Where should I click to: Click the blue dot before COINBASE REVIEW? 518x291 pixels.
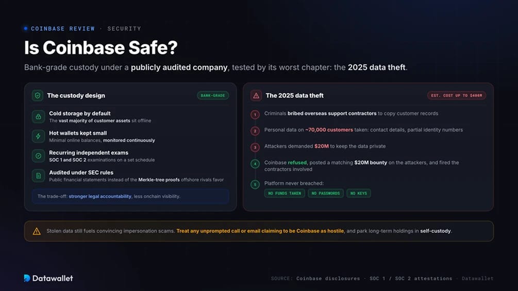pyautogui.click(x=26, y=28)
